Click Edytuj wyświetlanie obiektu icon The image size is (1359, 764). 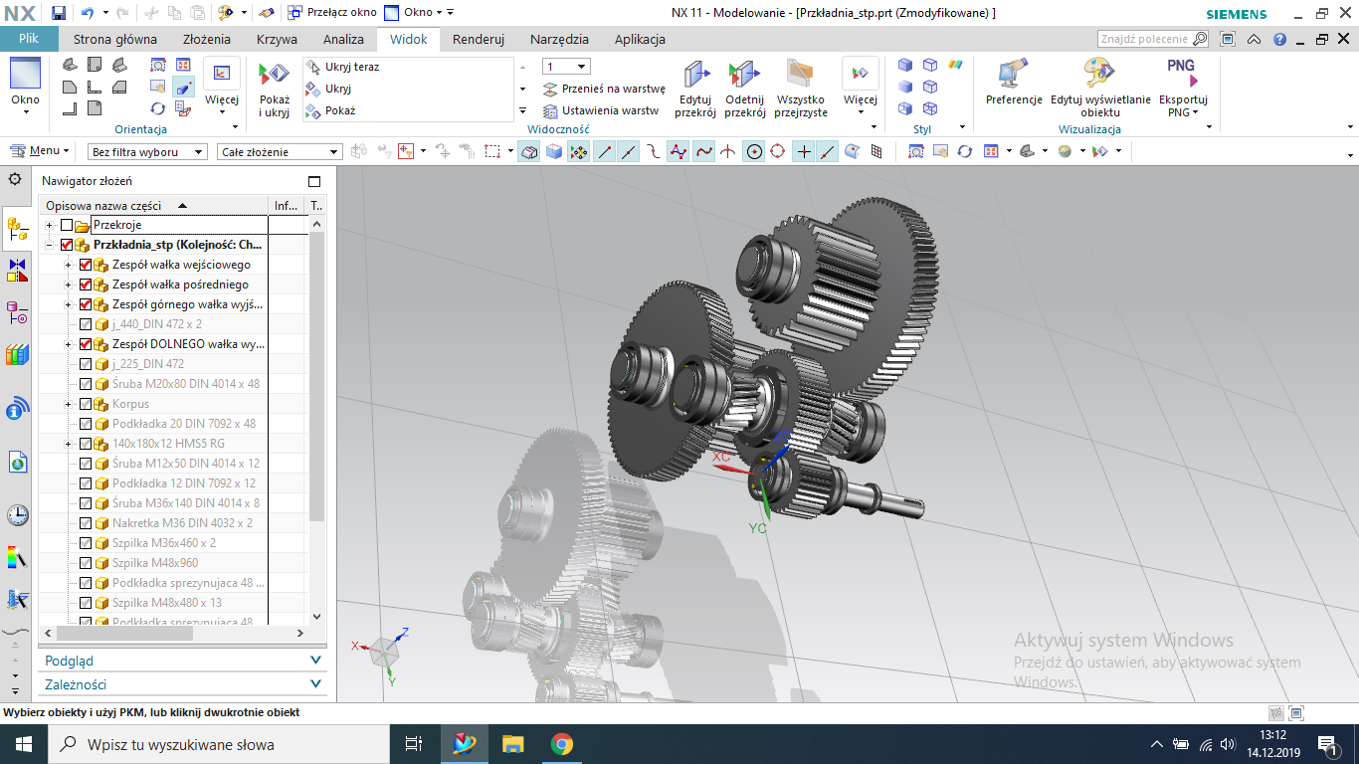[x=1100, y=76]
